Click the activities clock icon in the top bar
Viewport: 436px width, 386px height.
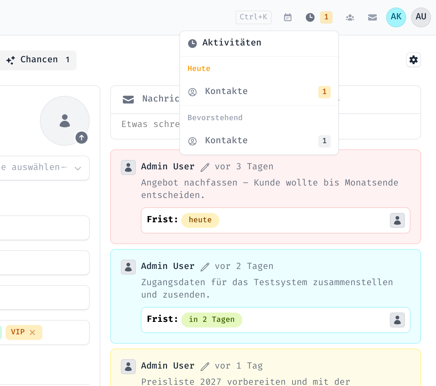pos(310,17)
